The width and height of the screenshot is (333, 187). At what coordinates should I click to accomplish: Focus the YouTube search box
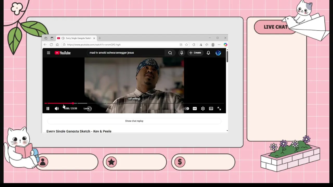126,53
